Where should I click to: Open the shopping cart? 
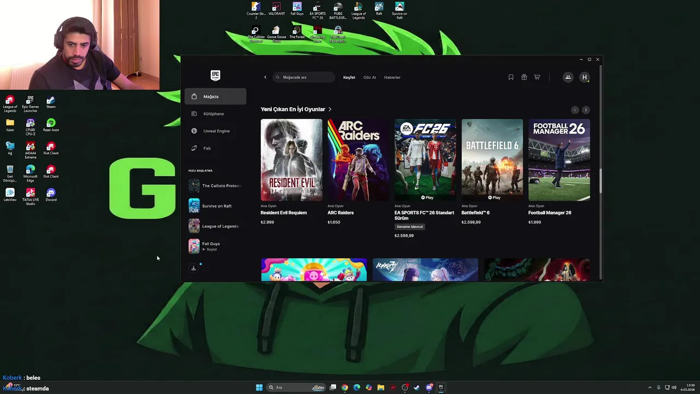coord(537,77)
